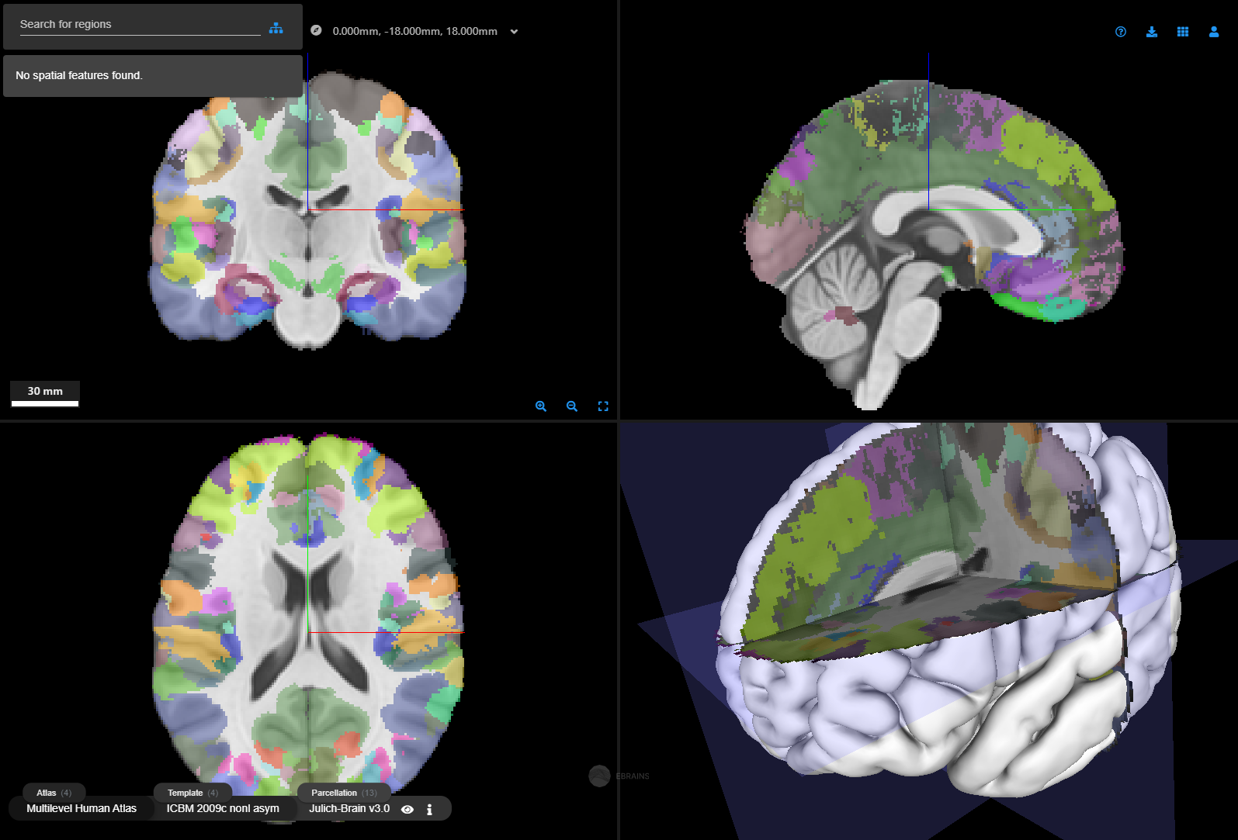Focus the Search for regions field

click(140, 25)
